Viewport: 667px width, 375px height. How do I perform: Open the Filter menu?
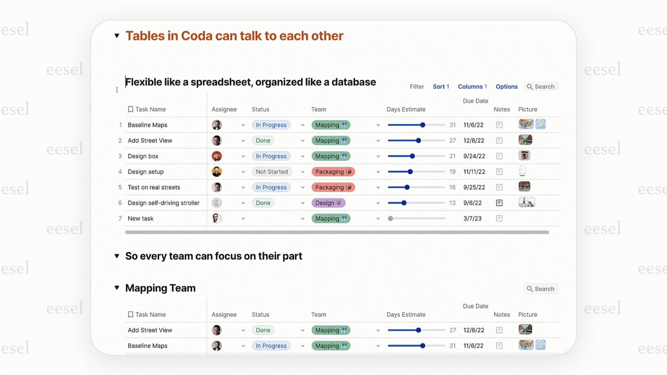416,87
